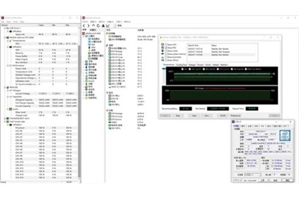This screenshot has height=199, width=299.
Task: Toggle the SATA SSD graph checkbox
Action: (x=246, y=69)
